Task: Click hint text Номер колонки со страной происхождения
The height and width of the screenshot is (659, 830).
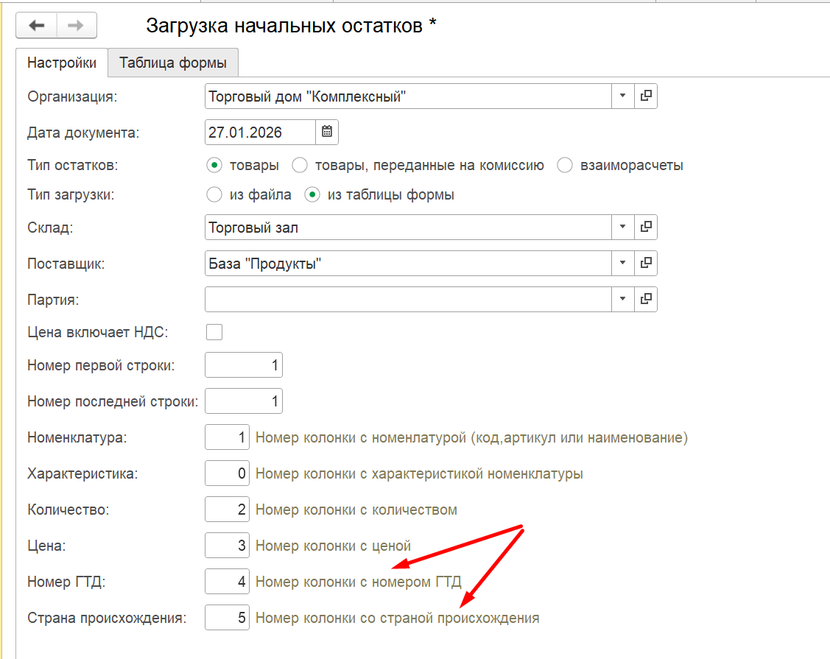Action: tap(398, 618)
